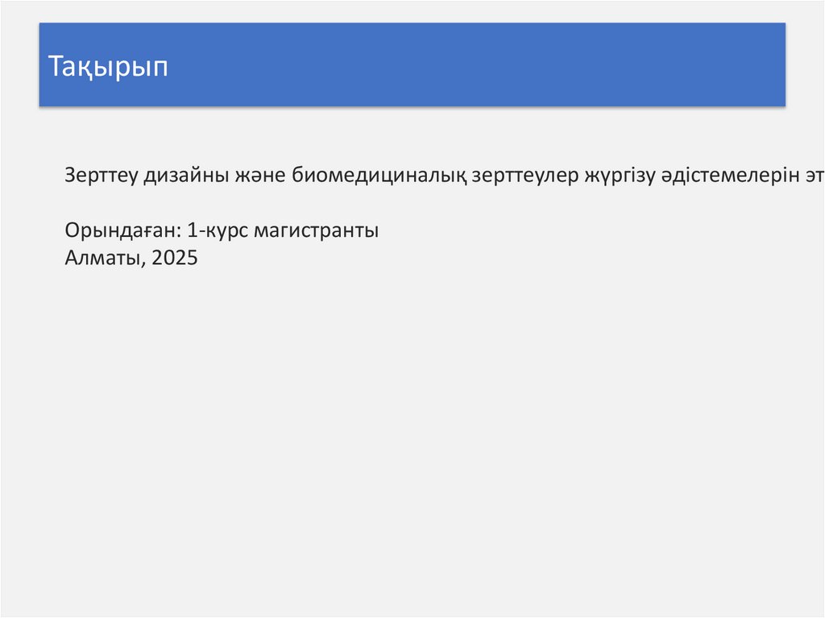This screenshot has height=618, width=825.
Task: Click the title text "Тақырып"
Action: pos(108,66)
